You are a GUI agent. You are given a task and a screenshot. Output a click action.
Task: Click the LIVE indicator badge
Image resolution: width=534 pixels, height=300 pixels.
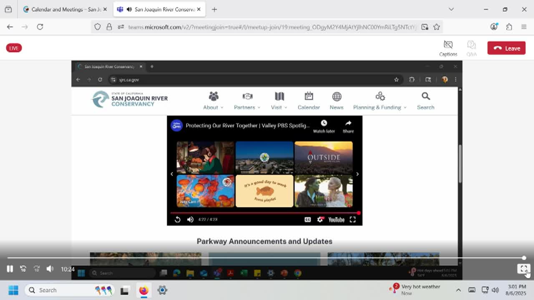14,48
